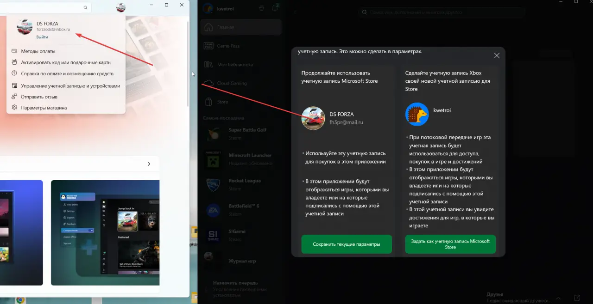Click the Методы оплаты card icon
This screenshot has width=593, height=304.
click(x=15, y=51)
